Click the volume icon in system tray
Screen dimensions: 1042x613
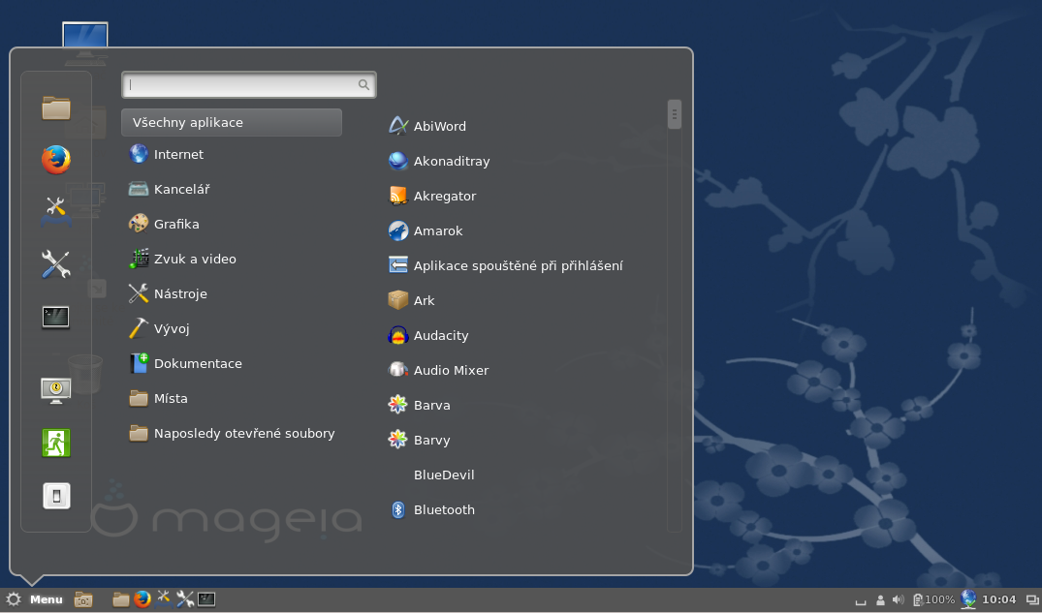[x=898, y=599]
